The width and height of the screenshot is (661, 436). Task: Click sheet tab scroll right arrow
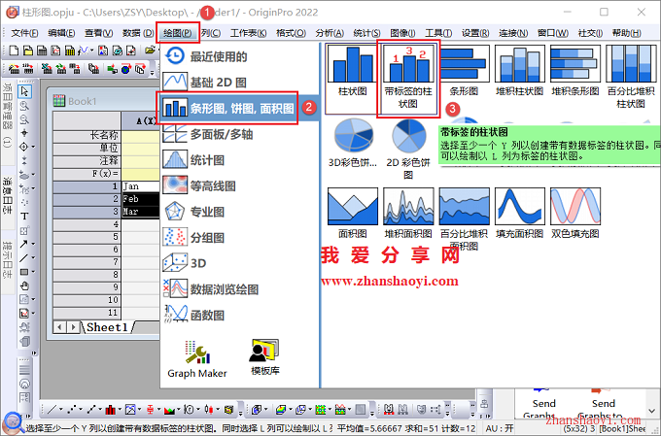click(73, 327)
